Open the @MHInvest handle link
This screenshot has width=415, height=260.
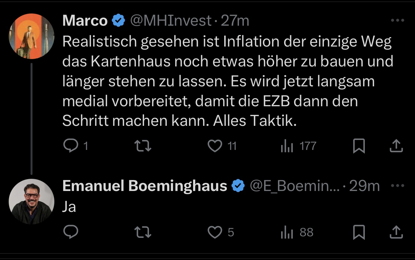point(171,21)
